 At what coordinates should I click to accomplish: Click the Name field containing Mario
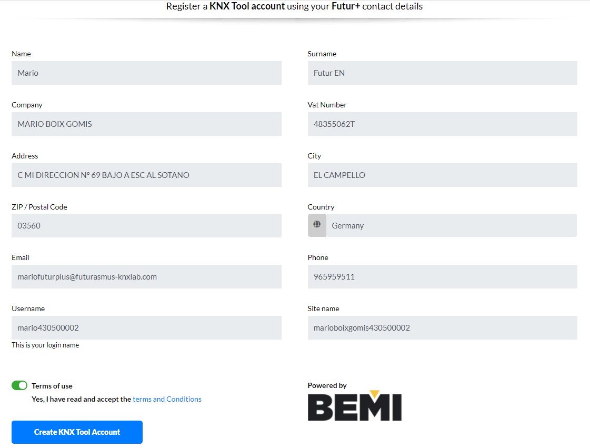click(146, 73)
